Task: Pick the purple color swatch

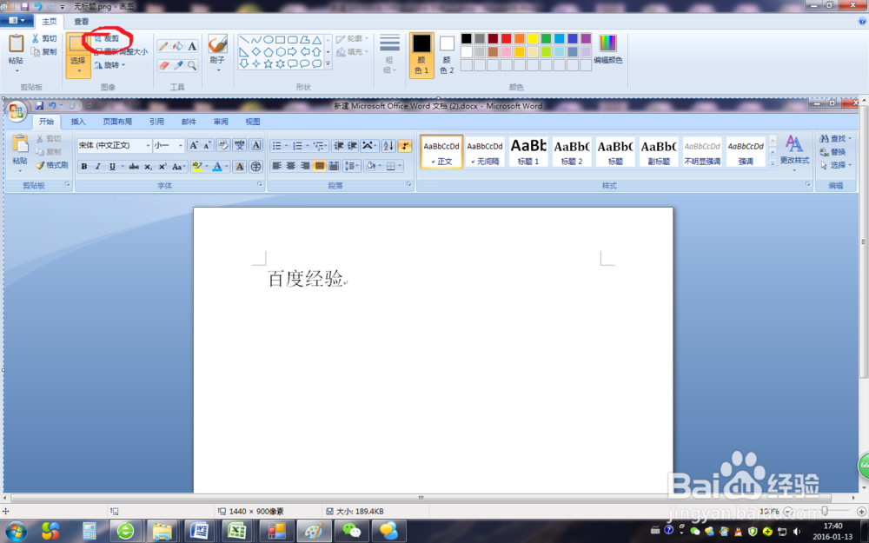Action: coord(587,38)
